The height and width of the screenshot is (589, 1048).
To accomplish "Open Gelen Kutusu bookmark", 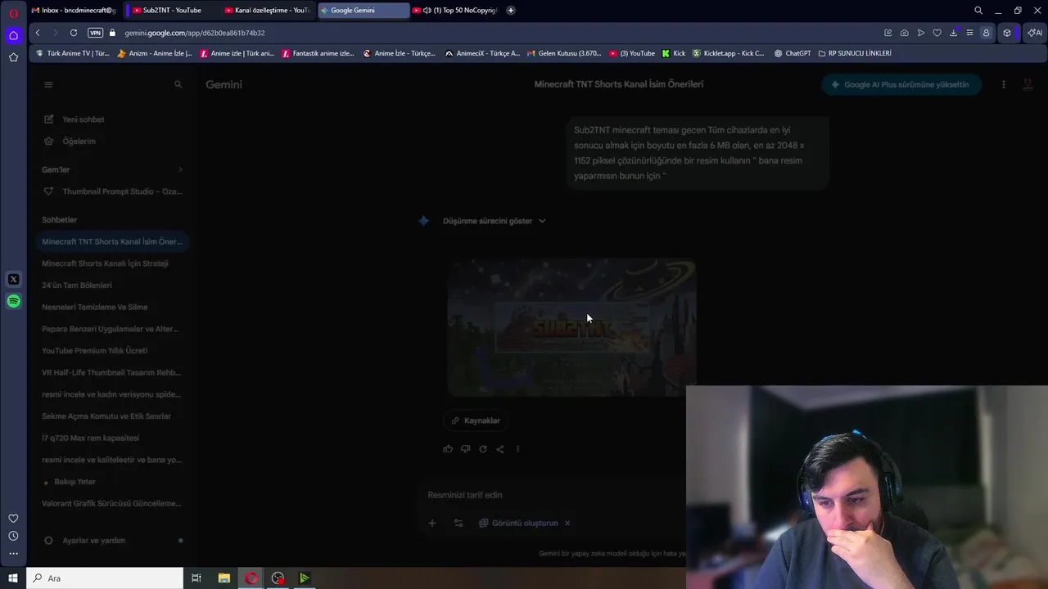I will tap(564, 53).
